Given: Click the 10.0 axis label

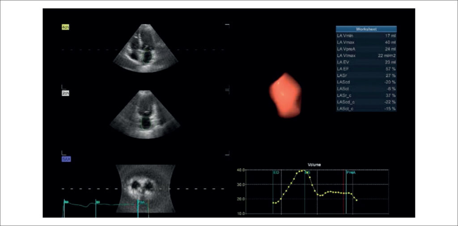Looking at the screenshot, I should pos(241,213).
